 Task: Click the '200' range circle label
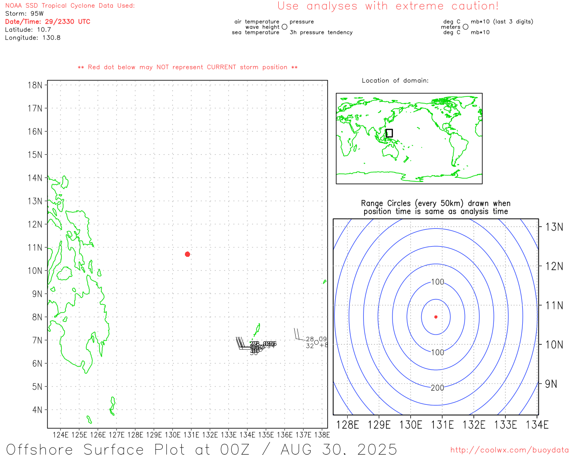437,388
